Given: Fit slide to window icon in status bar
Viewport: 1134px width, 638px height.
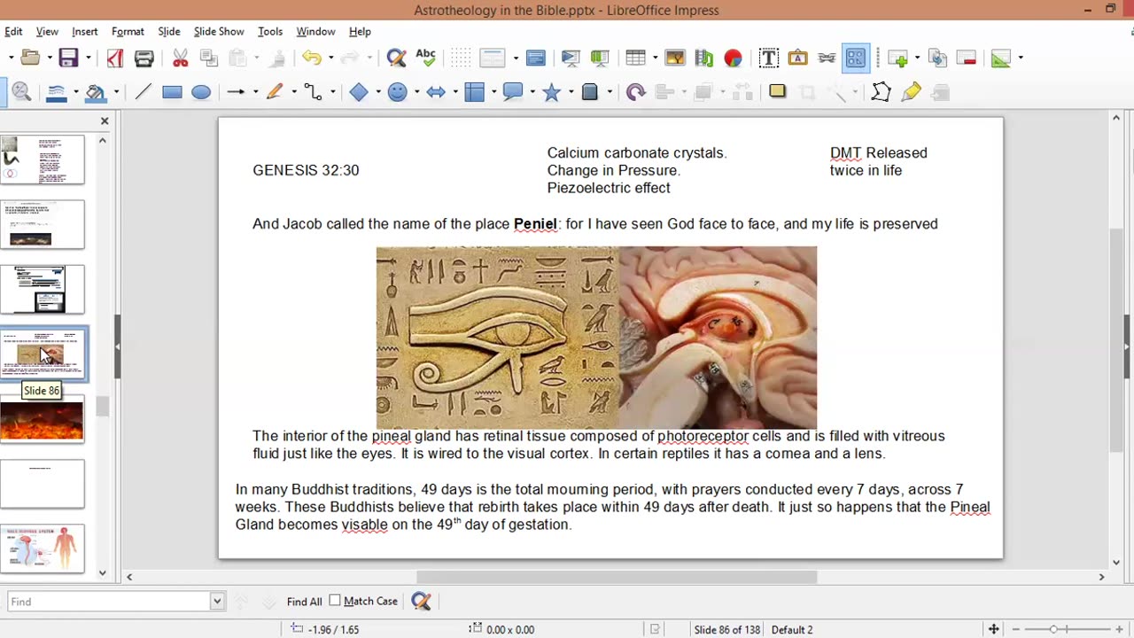Looking at the screenshot, I should [993, 629].
